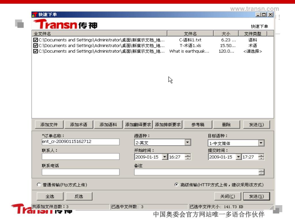Click the 添加排版要求 button
Image resolution: width=295 pixels, height=221 pixels.
pos(168,125)
